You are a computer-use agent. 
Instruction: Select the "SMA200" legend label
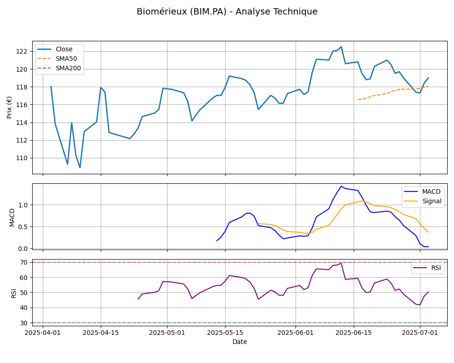69,69
